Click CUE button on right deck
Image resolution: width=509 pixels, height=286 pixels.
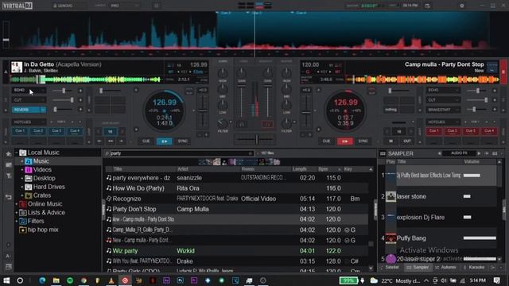point(326,141)
